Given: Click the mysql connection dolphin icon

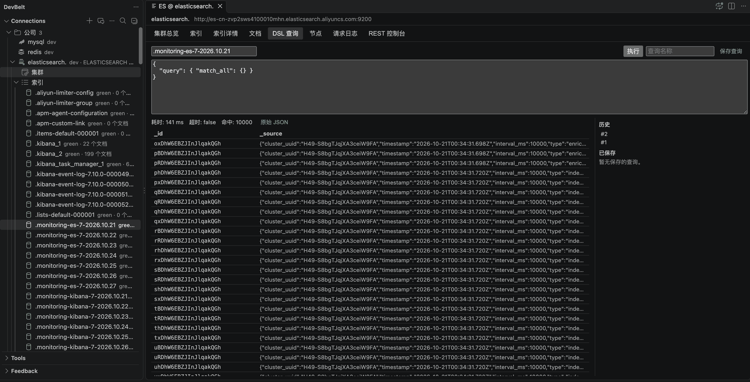Looking at the screenshot, I should pos(22,42).
